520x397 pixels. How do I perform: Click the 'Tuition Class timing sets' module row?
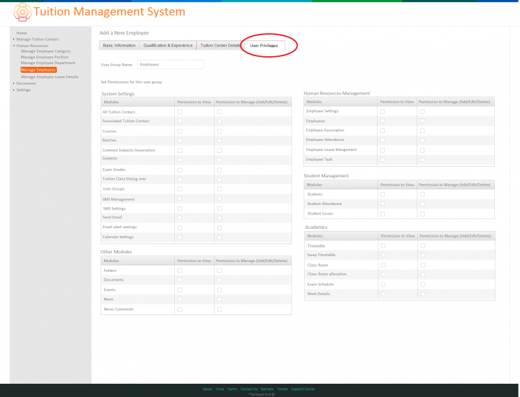pyautogui.click(x=196, y=179)
